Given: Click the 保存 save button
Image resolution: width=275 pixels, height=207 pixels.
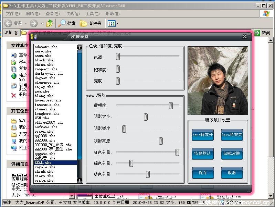Looking at the screenshot, I should (203, 173).
